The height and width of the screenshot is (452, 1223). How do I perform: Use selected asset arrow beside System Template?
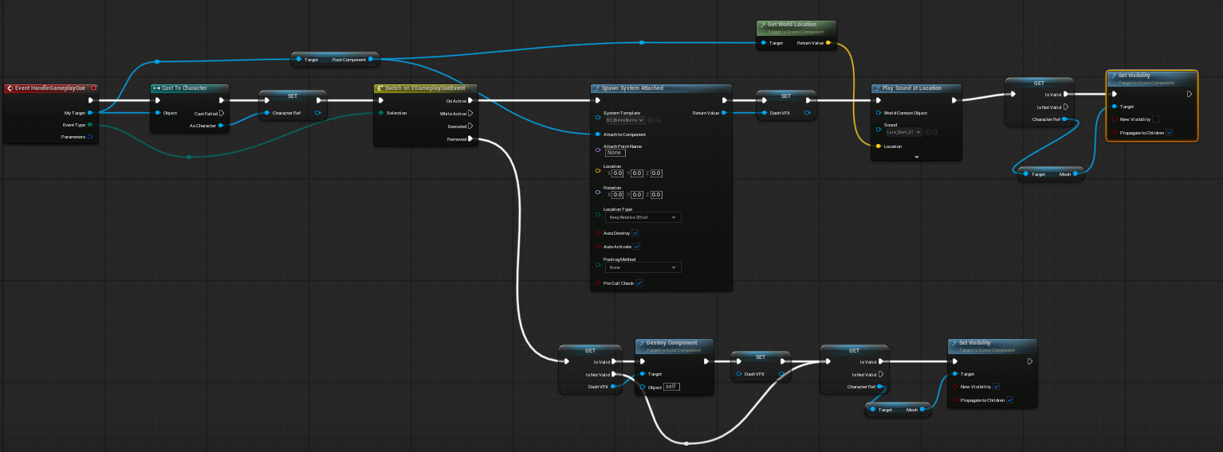pyautogui.click(x=651, y=120)
